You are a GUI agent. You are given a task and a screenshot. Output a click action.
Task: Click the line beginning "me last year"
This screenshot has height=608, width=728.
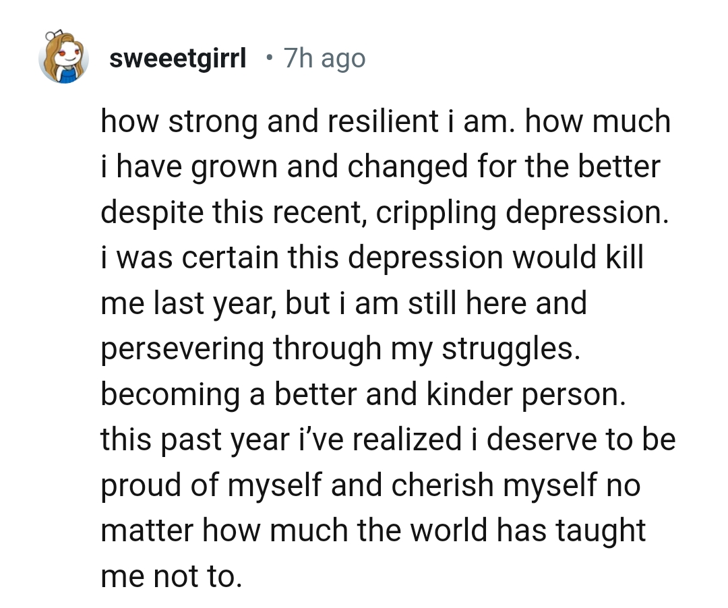[x=343, y=303]
